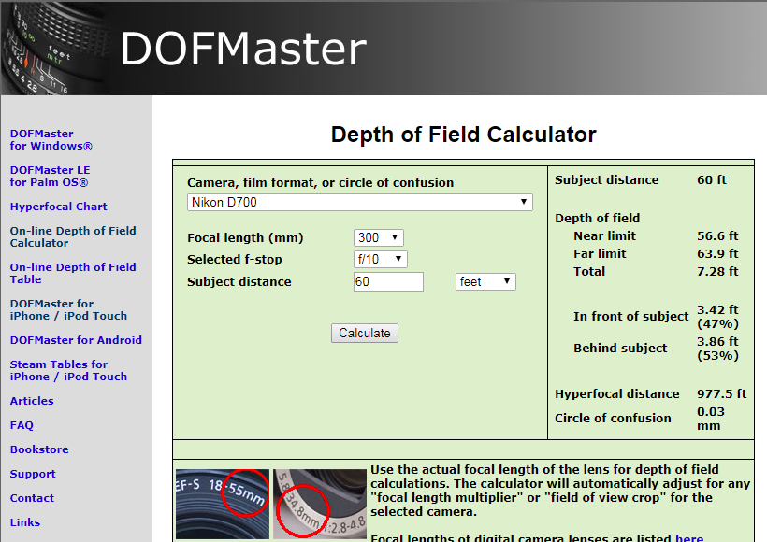Screen dimensions: 767x542
Task: Go to Hyperfocal Chart page
Action: 59,207
